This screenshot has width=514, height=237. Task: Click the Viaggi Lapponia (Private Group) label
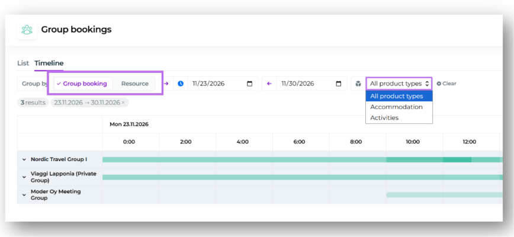(x=63, y=177)
